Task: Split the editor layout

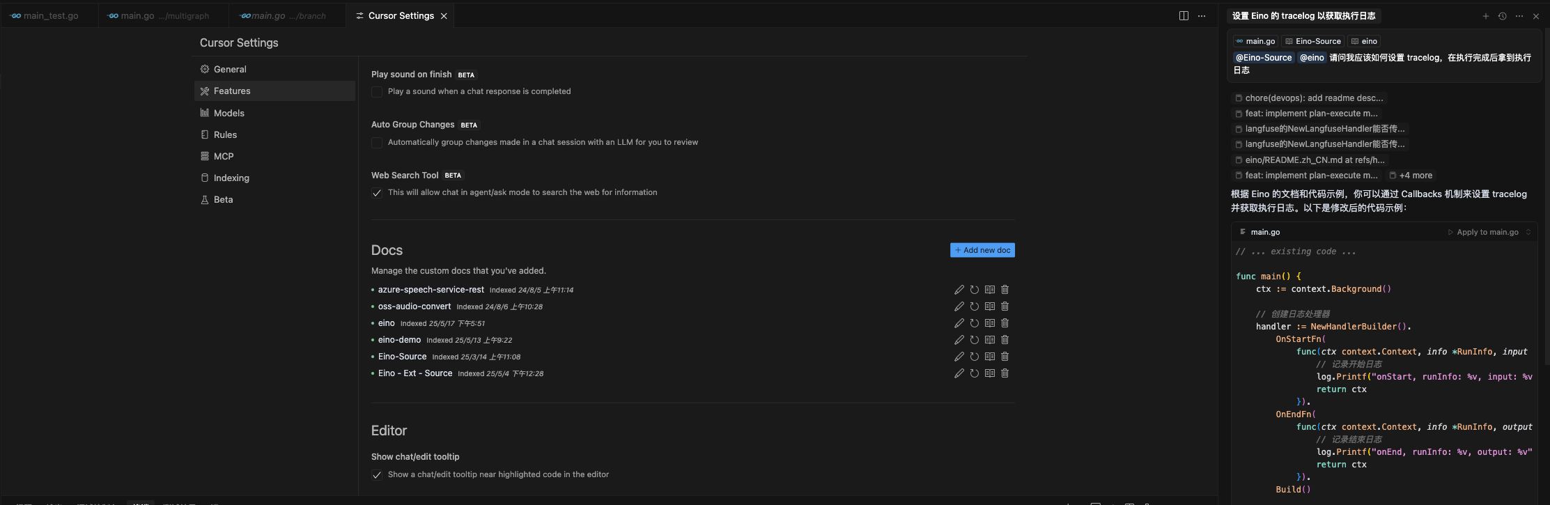Action: coord(1184,16)
